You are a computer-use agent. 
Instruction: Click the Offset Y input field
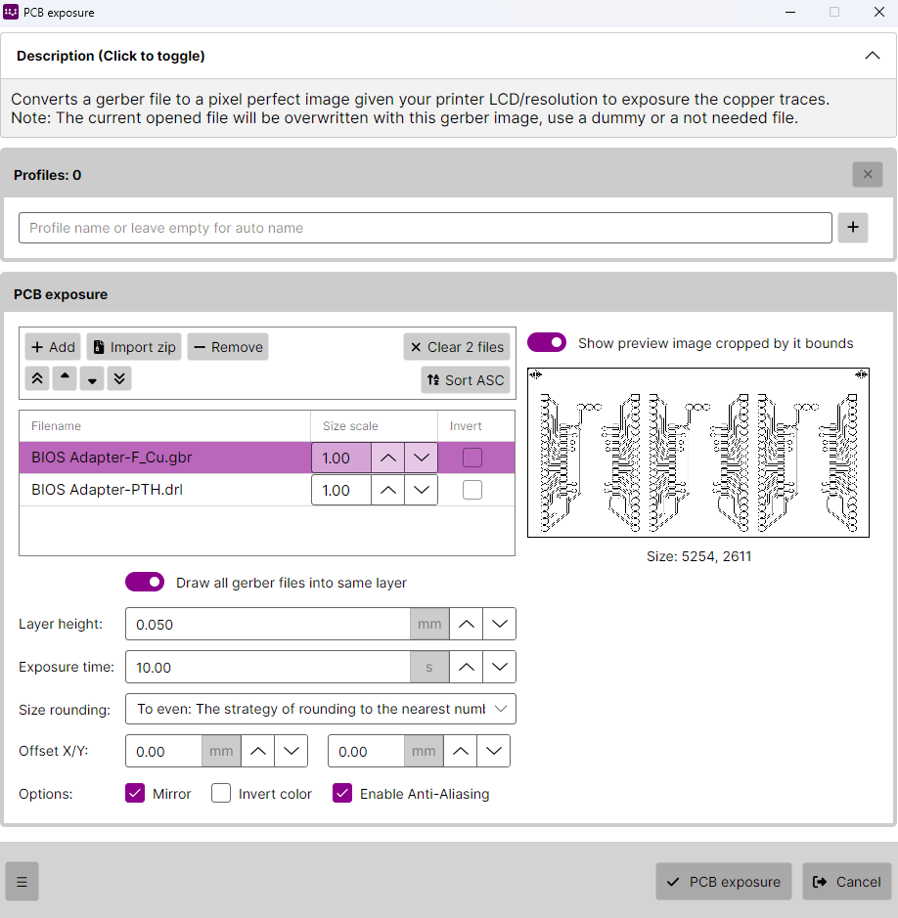click(x=366, y=751)
